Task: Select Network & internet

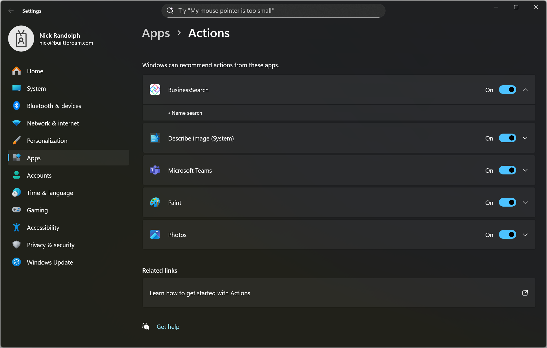Action: pos(68,123)
